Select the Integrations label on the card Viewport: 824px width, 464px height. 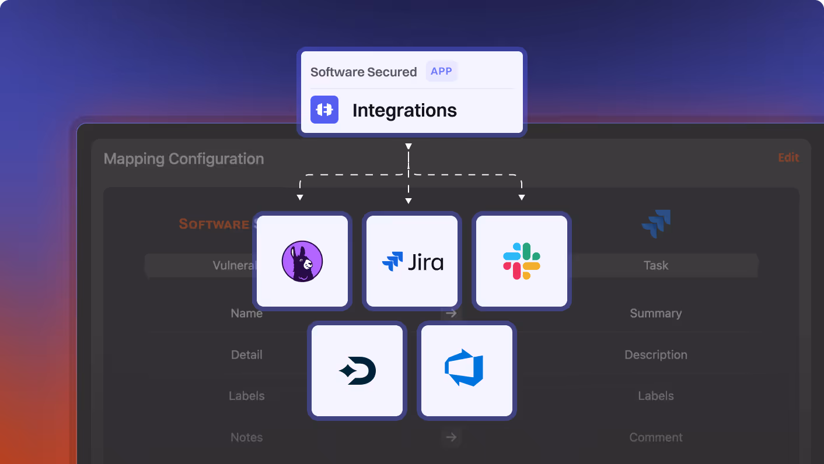pyautogui.click(x=404, y=110)
